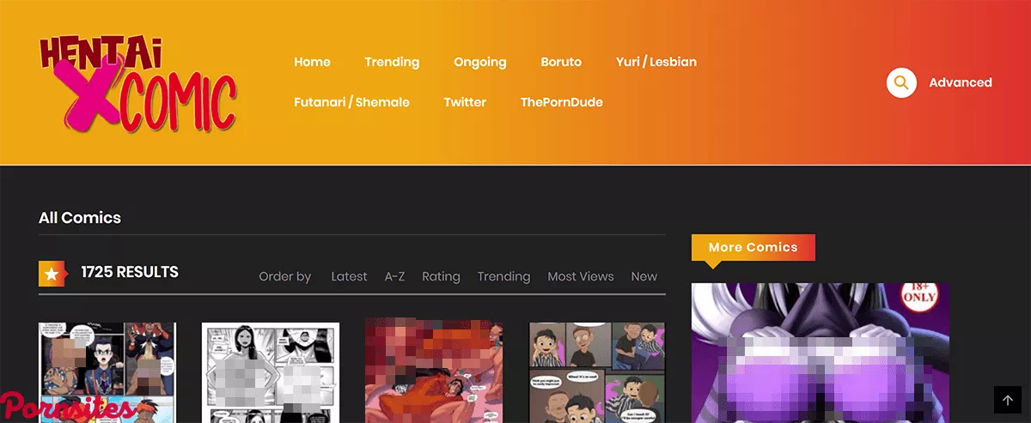Open Trending in the top navigation
Screen dimensions: 1031x423
point(392,62)
